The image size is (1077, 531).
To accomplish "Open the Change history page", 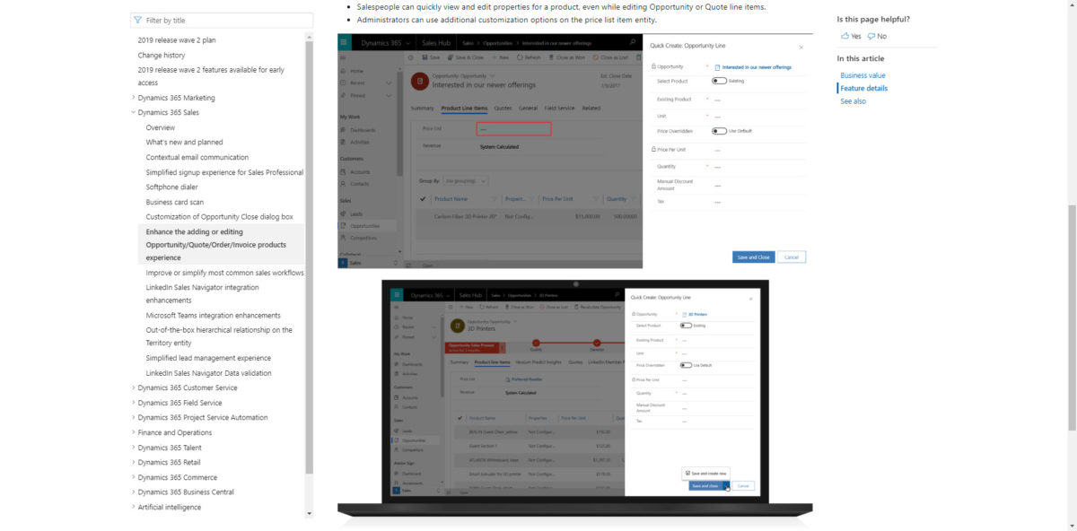I will click(162, 56).
